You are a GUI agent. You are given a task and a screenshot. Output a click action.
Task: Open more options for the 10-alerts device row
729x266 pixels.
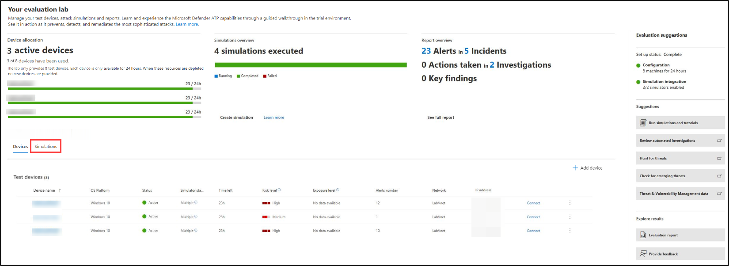570,231
